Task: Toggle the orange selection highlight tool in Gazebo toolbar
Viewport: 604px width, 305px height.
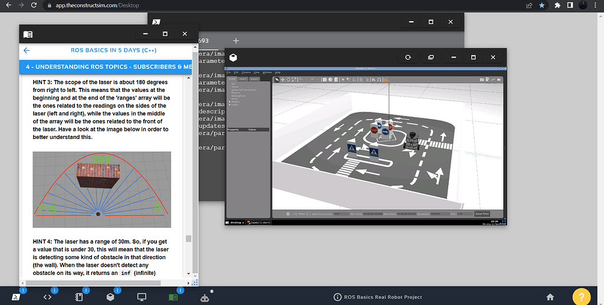Action: tap(385, 79)
